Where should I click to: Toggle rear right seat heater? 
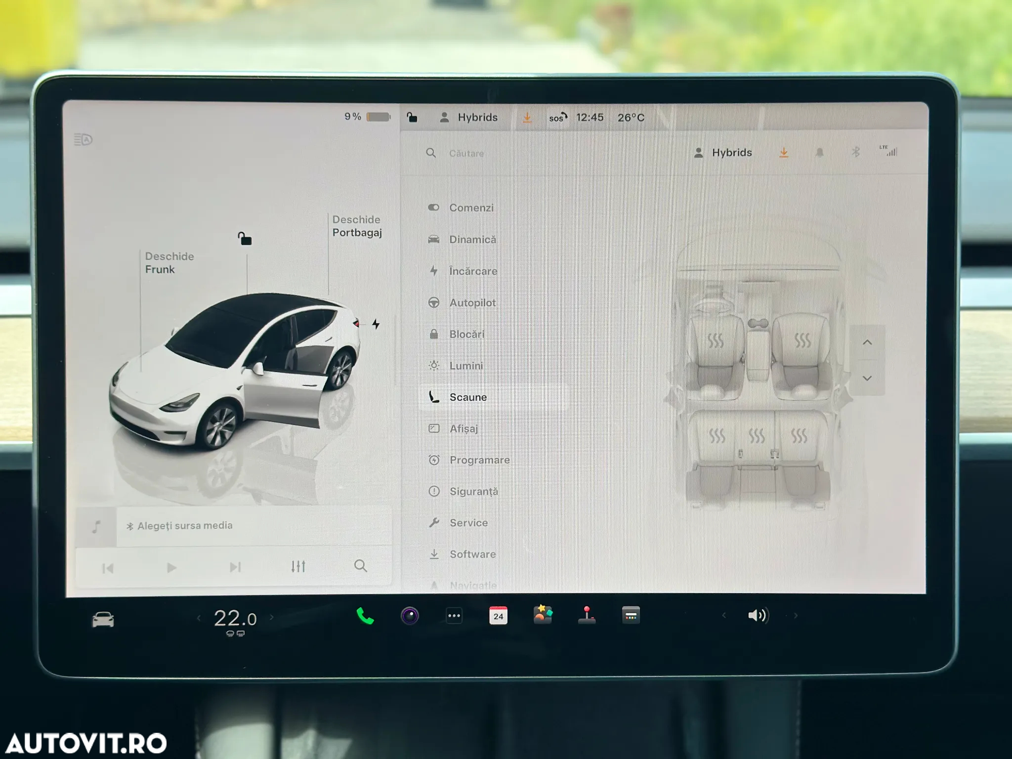[799, 435]
